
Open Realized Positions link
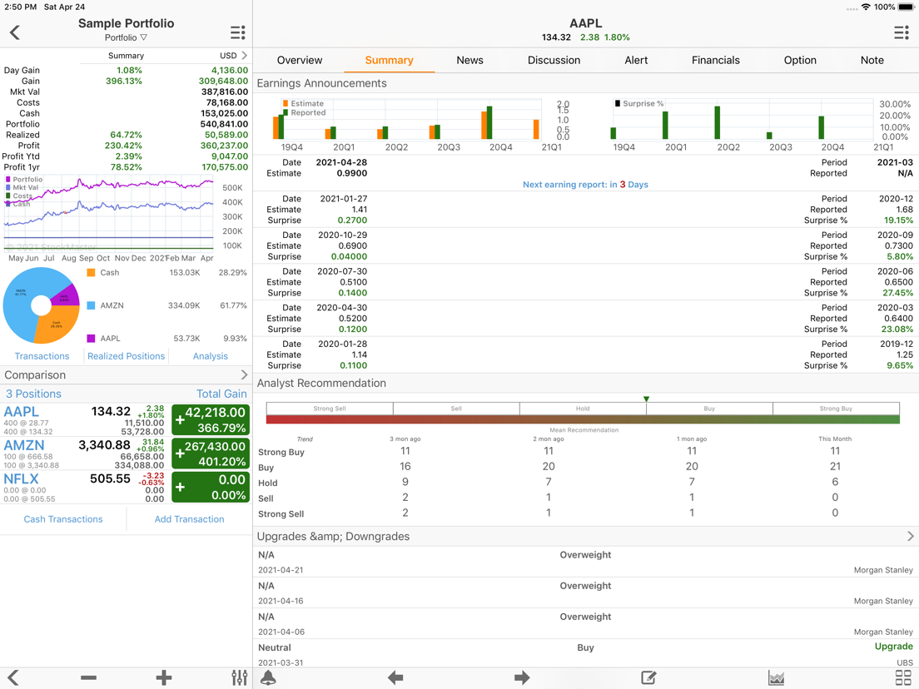126,356
